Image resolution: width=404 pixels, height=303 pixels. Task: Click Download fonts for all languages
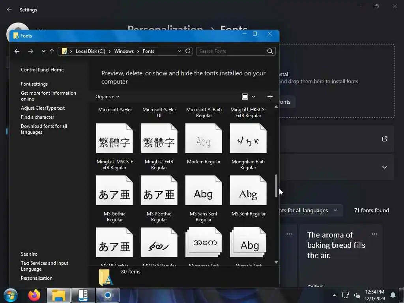[44, 129]
